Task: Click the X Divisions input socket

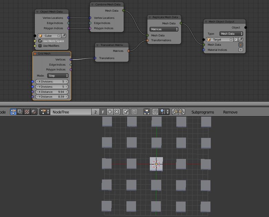Action: tap(33, 82)
